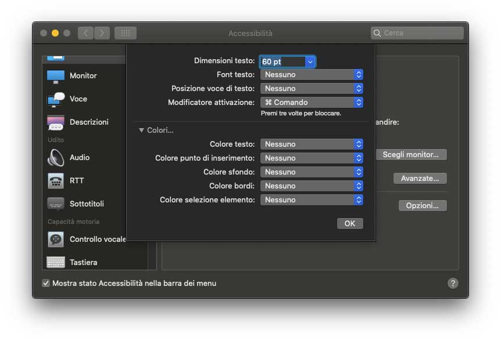Click Premi tre volte per bloccare text
The image size is (501, 341).
tap(301, 114)
